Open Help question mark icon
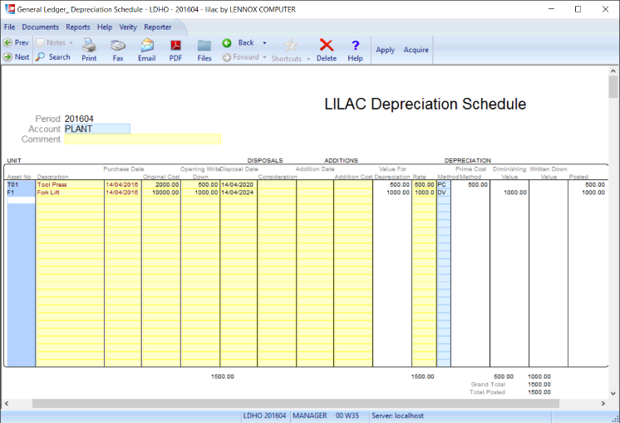This screenshot has height=423, width=620. pos(355,45)
